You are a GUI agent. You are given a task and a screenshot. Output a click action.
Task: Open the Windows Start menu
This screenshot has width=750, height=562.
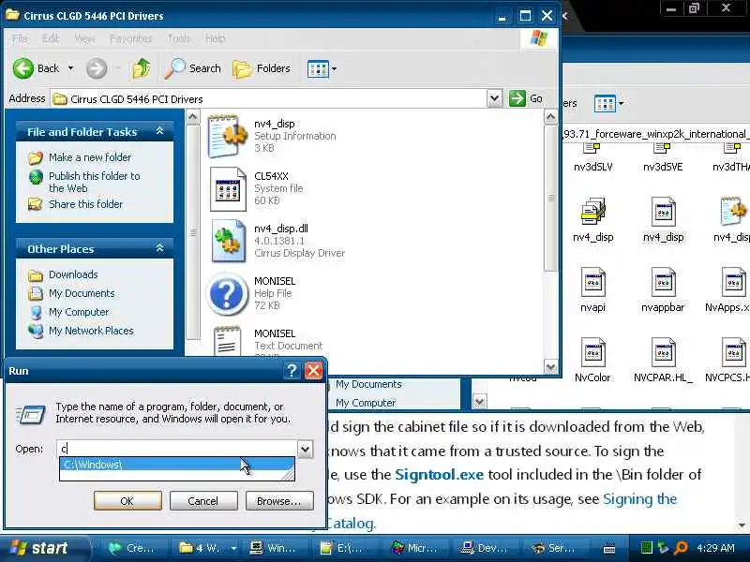pos(44,548)
